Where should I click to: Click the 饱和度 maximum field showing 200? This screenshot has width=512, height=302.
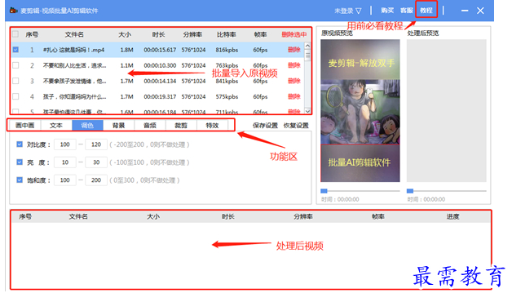(x=96, y=180)
